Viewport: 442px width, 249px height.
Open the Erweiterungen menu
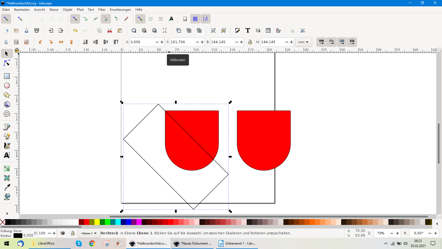coord(120,10)
